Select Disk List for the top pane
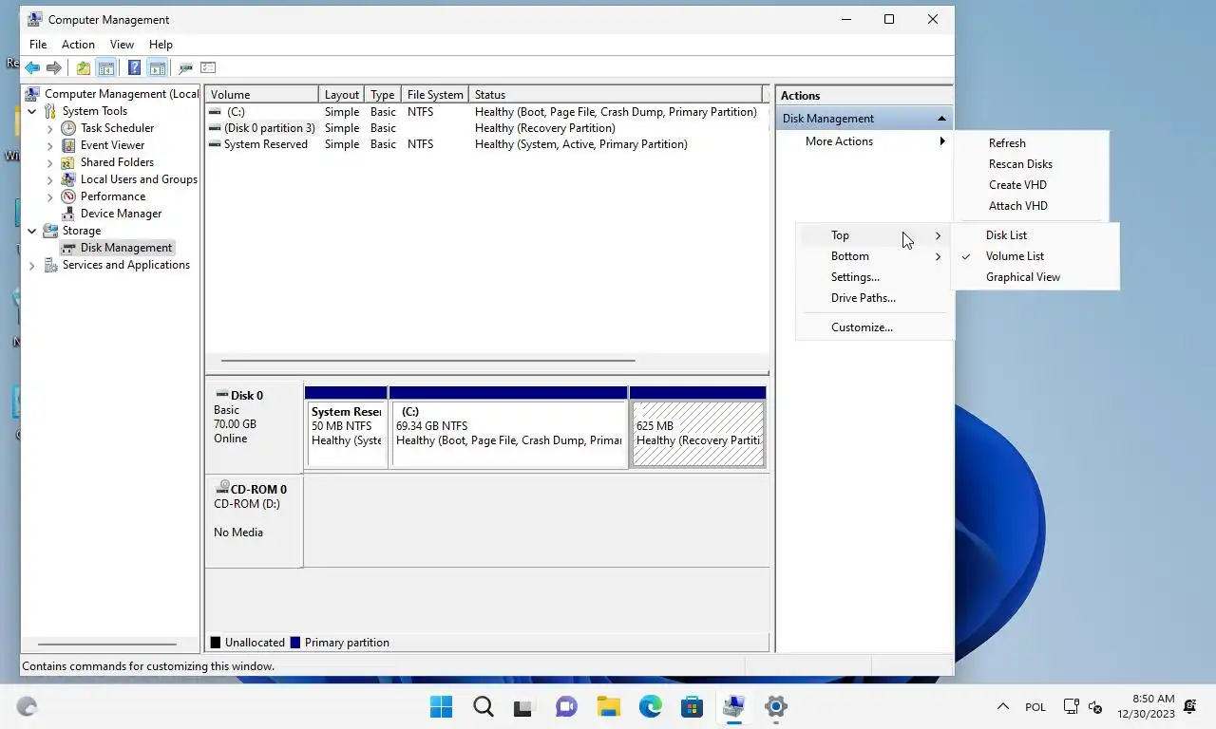Screen dimensions: 1216x729 1035,235
